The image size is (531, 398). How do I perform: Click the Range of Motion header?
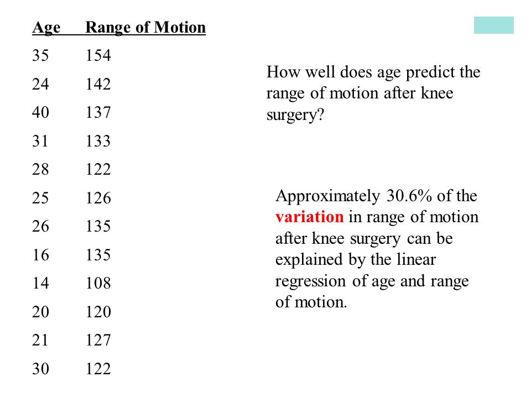coord(145,28)
